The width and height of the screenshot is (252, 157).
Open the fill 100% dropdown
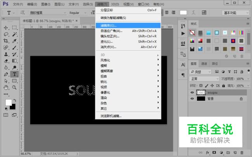(x=248, y=86)
